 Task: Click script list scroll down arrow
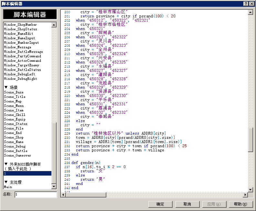coord(54,187)
